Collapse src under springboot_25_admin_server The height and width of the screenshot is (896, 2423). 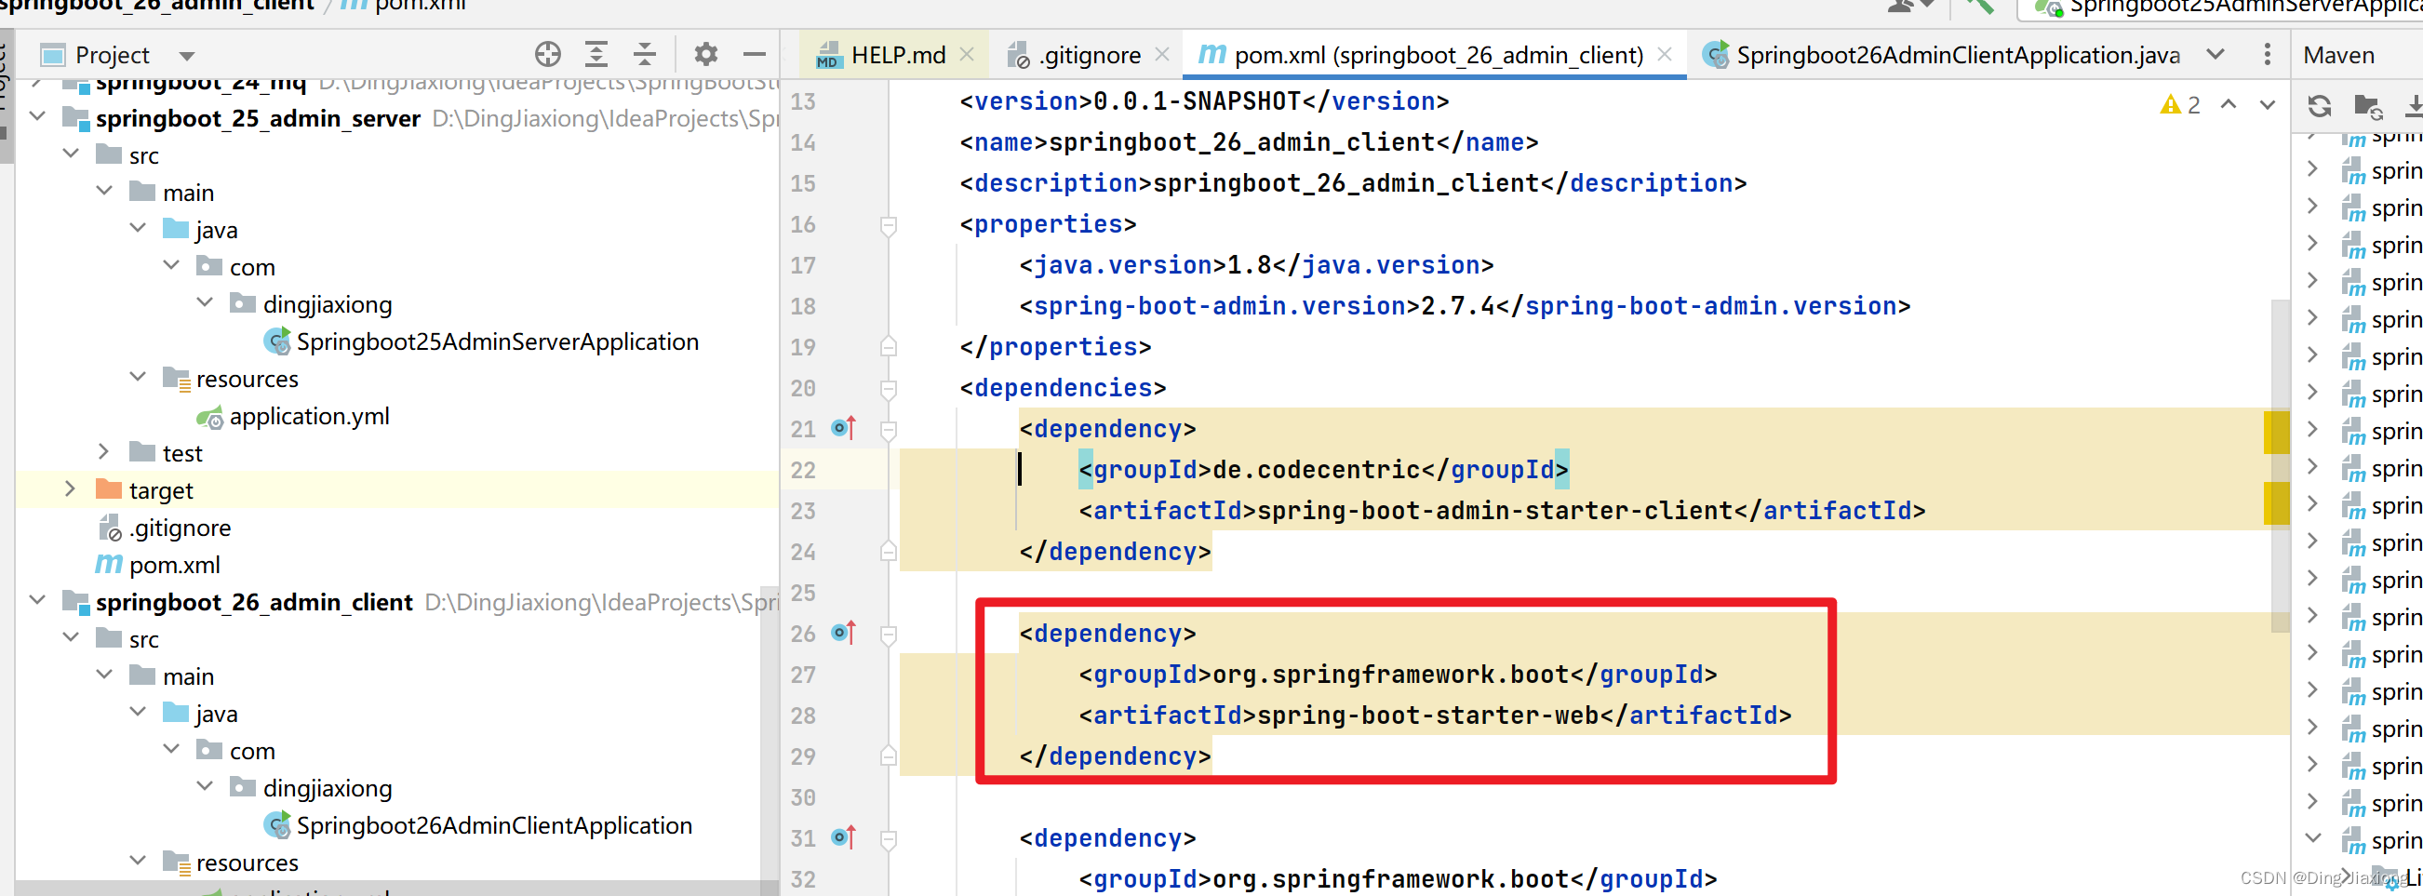71,154
